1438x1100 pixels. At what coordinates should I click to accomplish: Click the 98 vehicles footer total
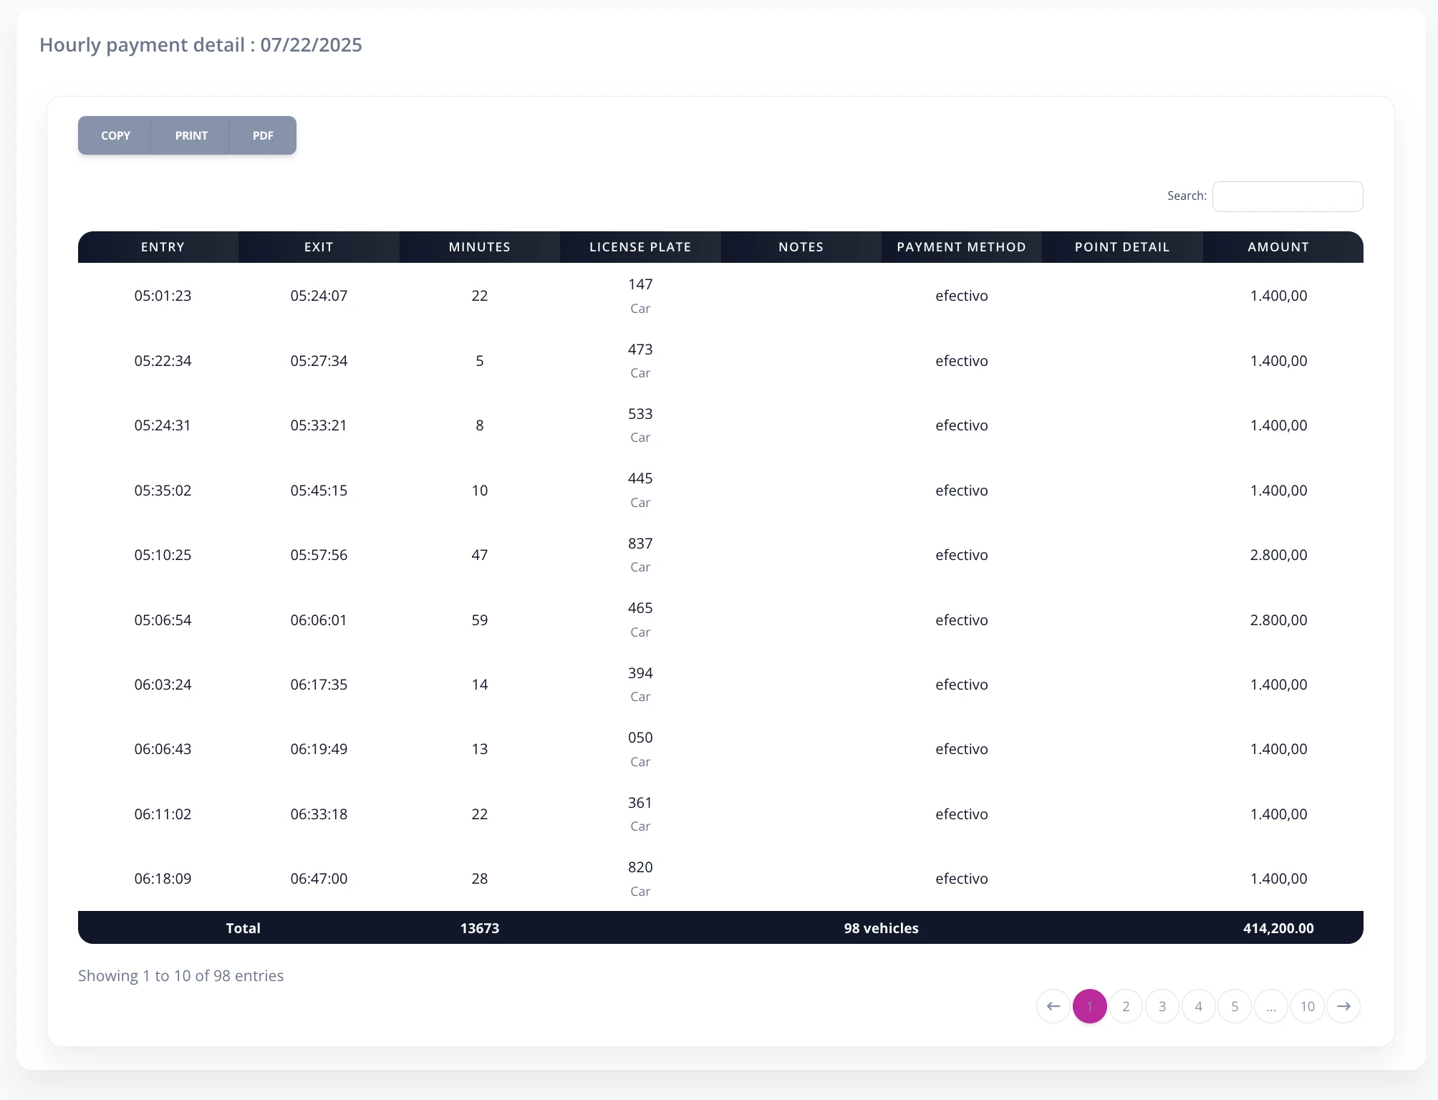(x=881, y=928)
